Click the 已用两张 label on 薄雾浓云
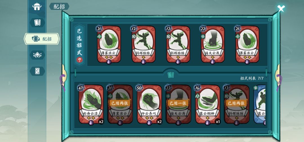This screenshot has height=142, width=304. (x=120, y=103)
